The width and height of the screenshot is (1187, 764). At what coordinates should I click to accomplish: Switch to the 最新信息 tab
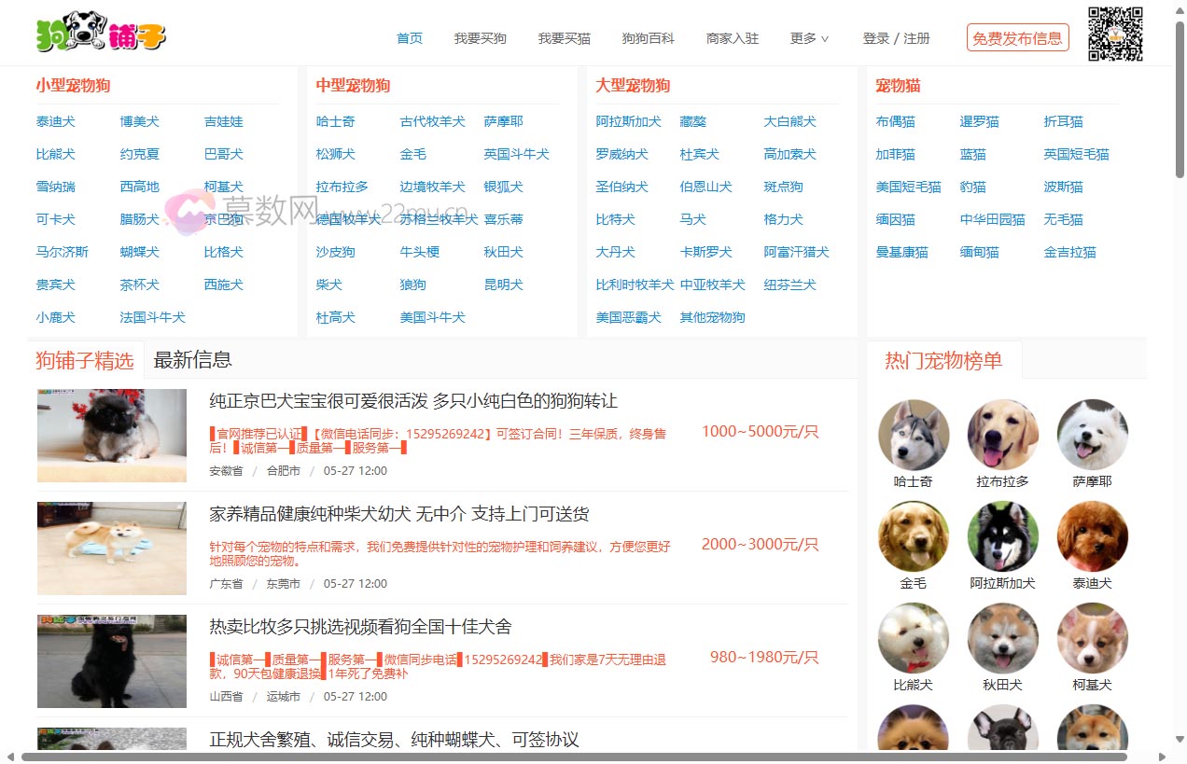(x=192, y=360)
